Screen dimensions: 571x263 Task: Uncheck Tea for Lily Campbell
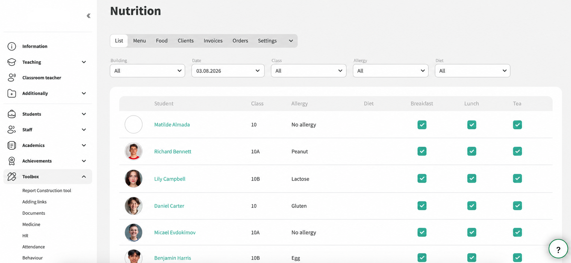[x=517, y=178]
